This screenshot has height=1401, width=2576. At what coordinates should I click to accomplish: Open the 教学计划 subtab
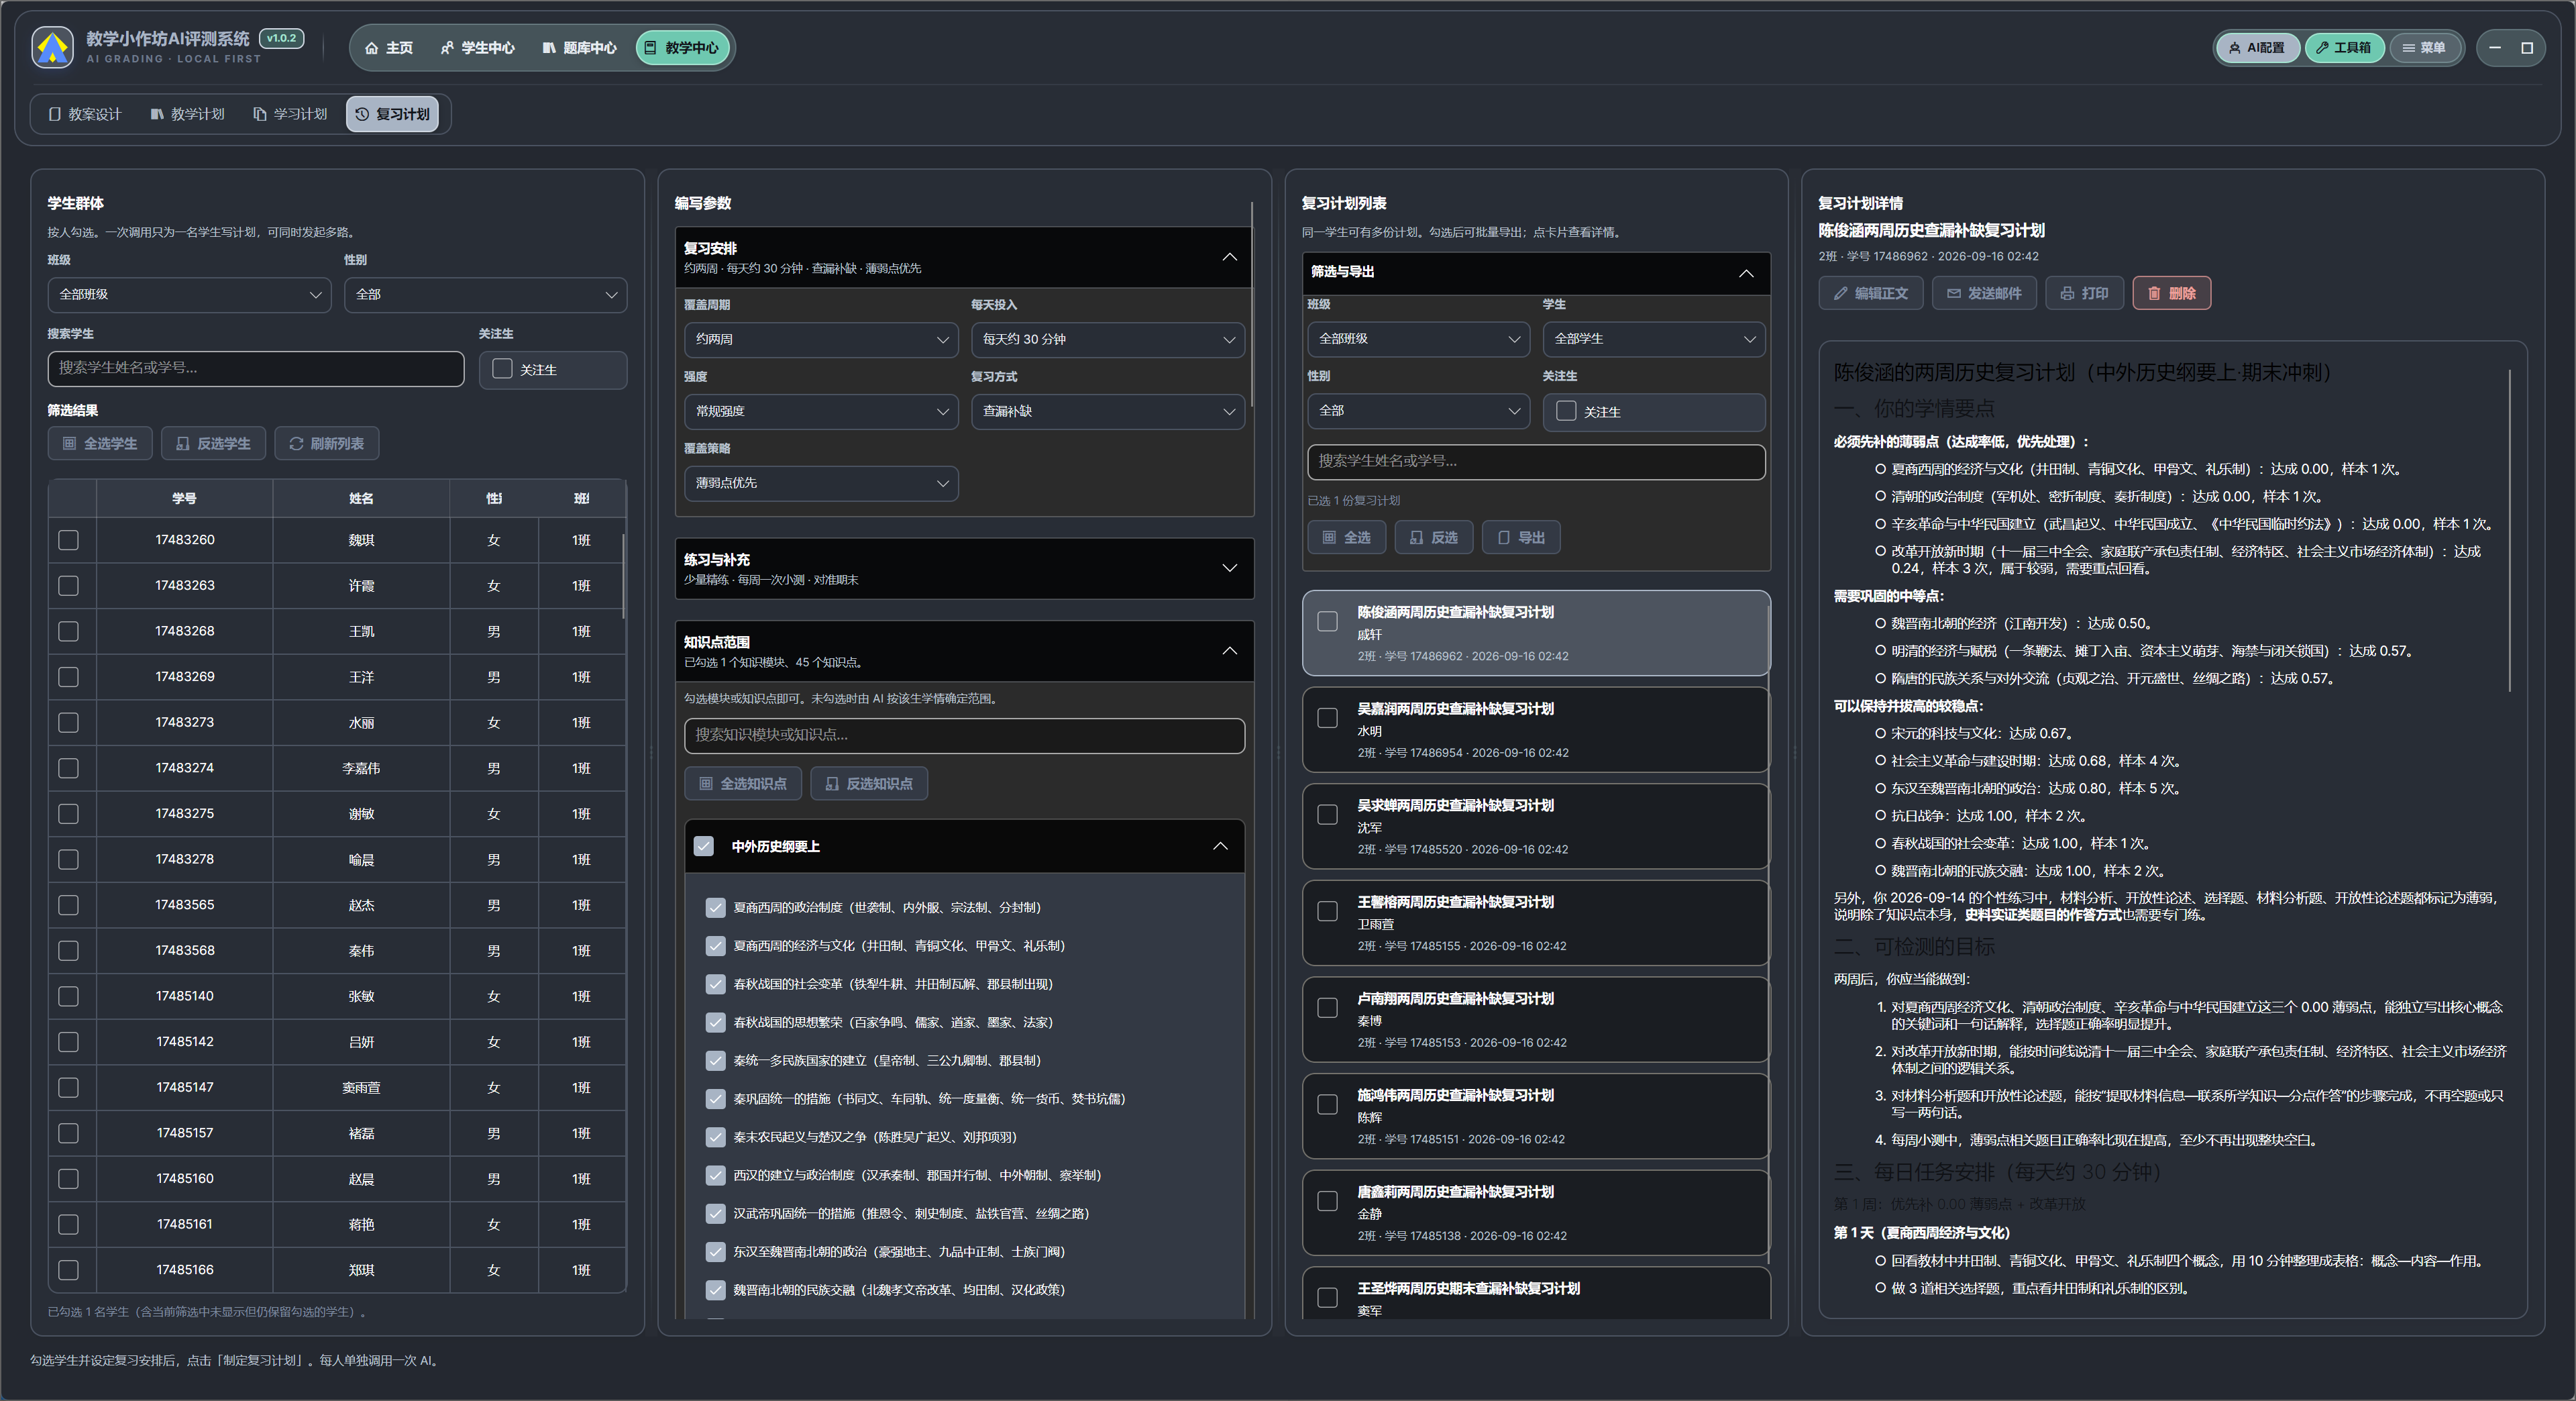pyautogui.click(x=187, y=114)
